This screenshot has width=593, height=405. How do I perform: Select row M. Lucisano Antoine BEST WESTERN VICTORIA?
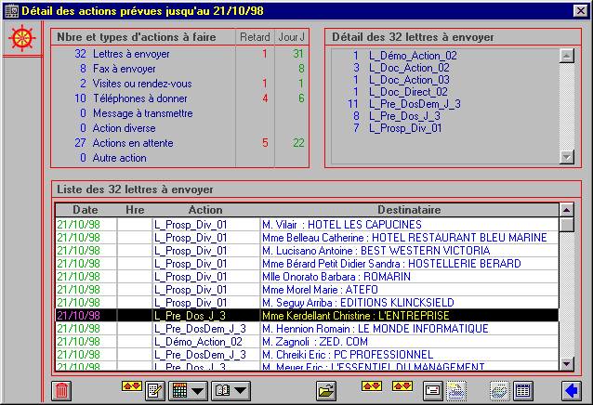click(307, 251)
